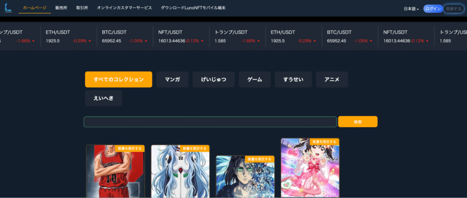Open オンラインカスタマーサービス link
This screenshot has height=198, width=467.
click(x=124, y=8)
